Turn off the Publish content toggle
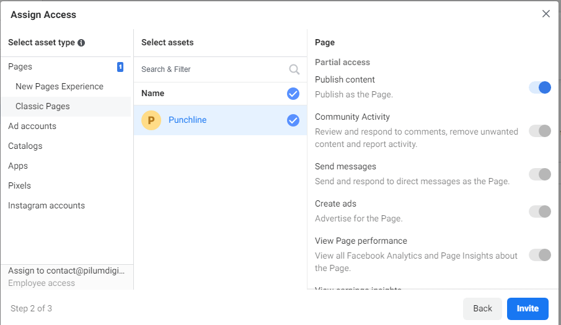The width and height of the screenshot is (561, 325). (x=540, y=87)
